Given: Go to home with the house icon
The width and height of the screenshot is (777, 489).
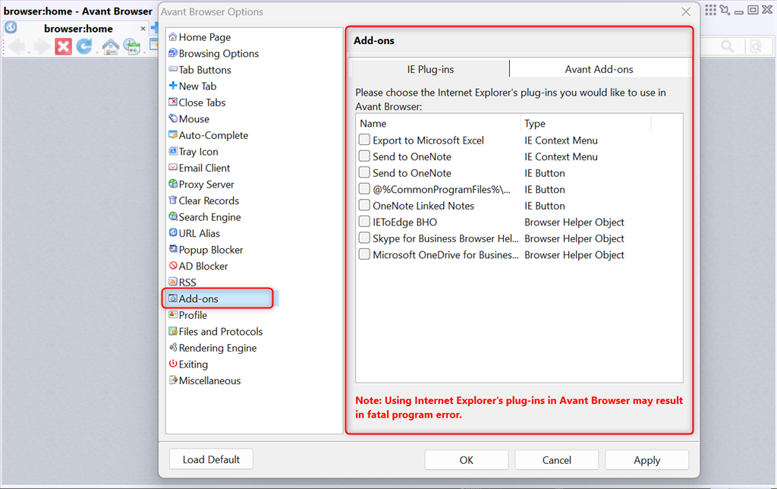Looking at the screenshot, I should 110,47.
